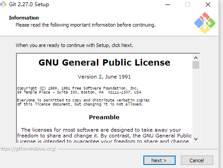The image size is (223, 168).
Task: Click the disabled maximize button
Action: tap(188, 4)
